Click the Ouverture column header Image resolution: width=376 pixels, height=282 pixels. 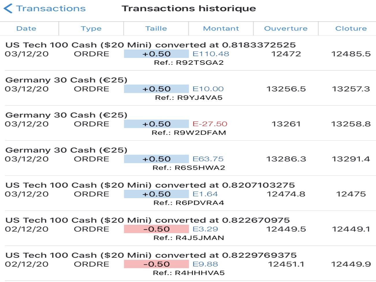(286, 29)
